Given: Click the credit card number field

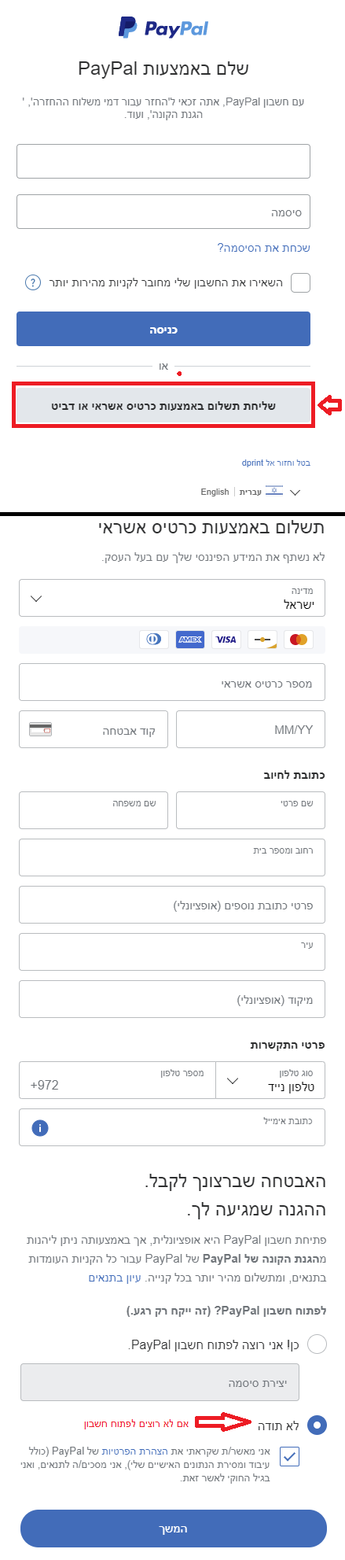Looking at the screenshot, I should [172, 682].
